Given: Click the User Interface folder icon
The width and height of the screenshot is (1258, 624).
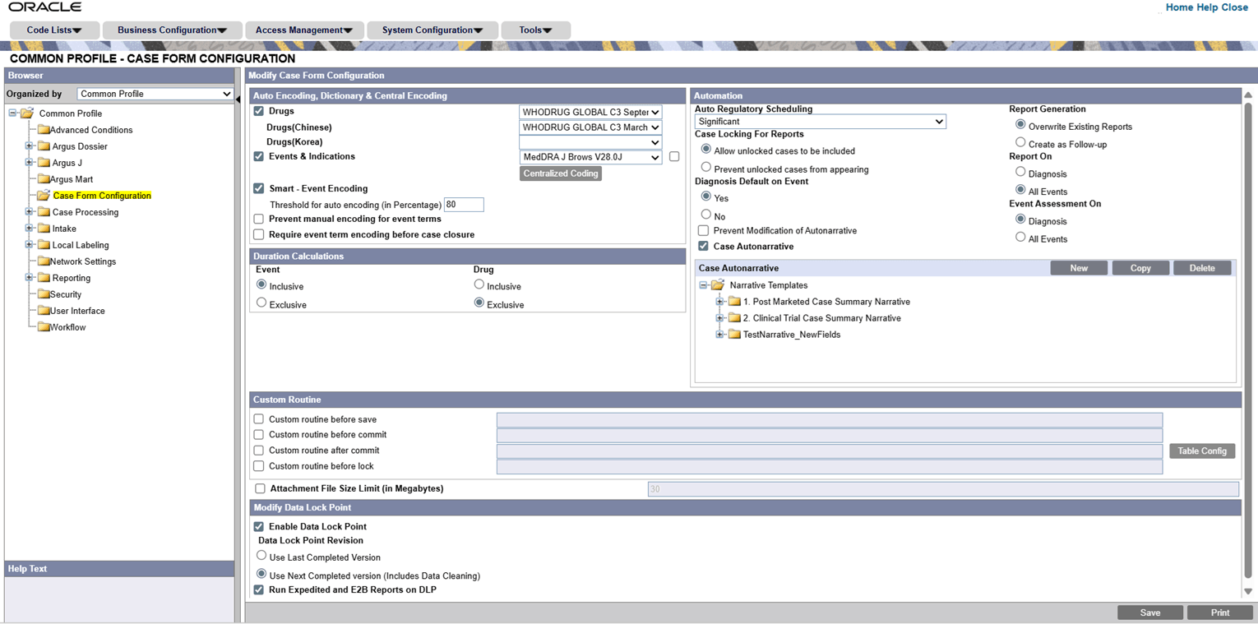Looking at the screenshot, I should [44, 310].
